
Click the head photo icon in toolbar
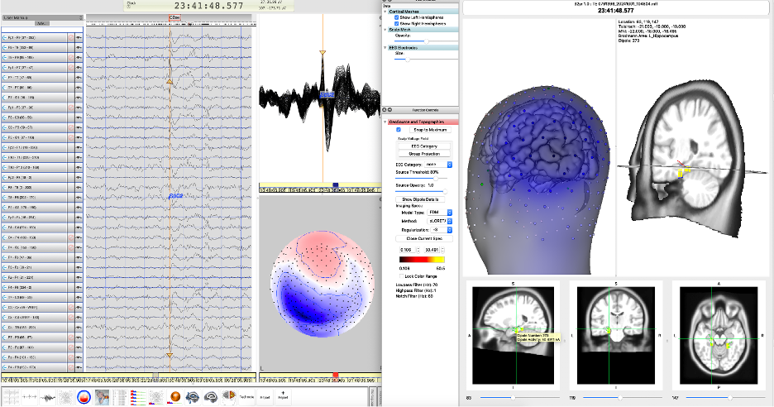(x=102, y=397)
